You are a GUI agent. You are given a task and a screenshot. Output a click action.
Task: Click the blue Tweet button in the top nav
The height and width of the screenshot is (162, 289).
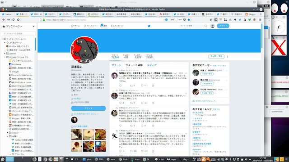coord(223,26)
